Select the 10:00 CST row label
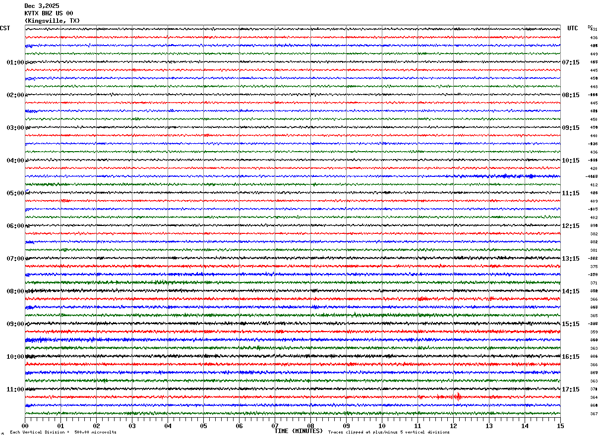Viewport: 600px width, 439px height. 15,357
